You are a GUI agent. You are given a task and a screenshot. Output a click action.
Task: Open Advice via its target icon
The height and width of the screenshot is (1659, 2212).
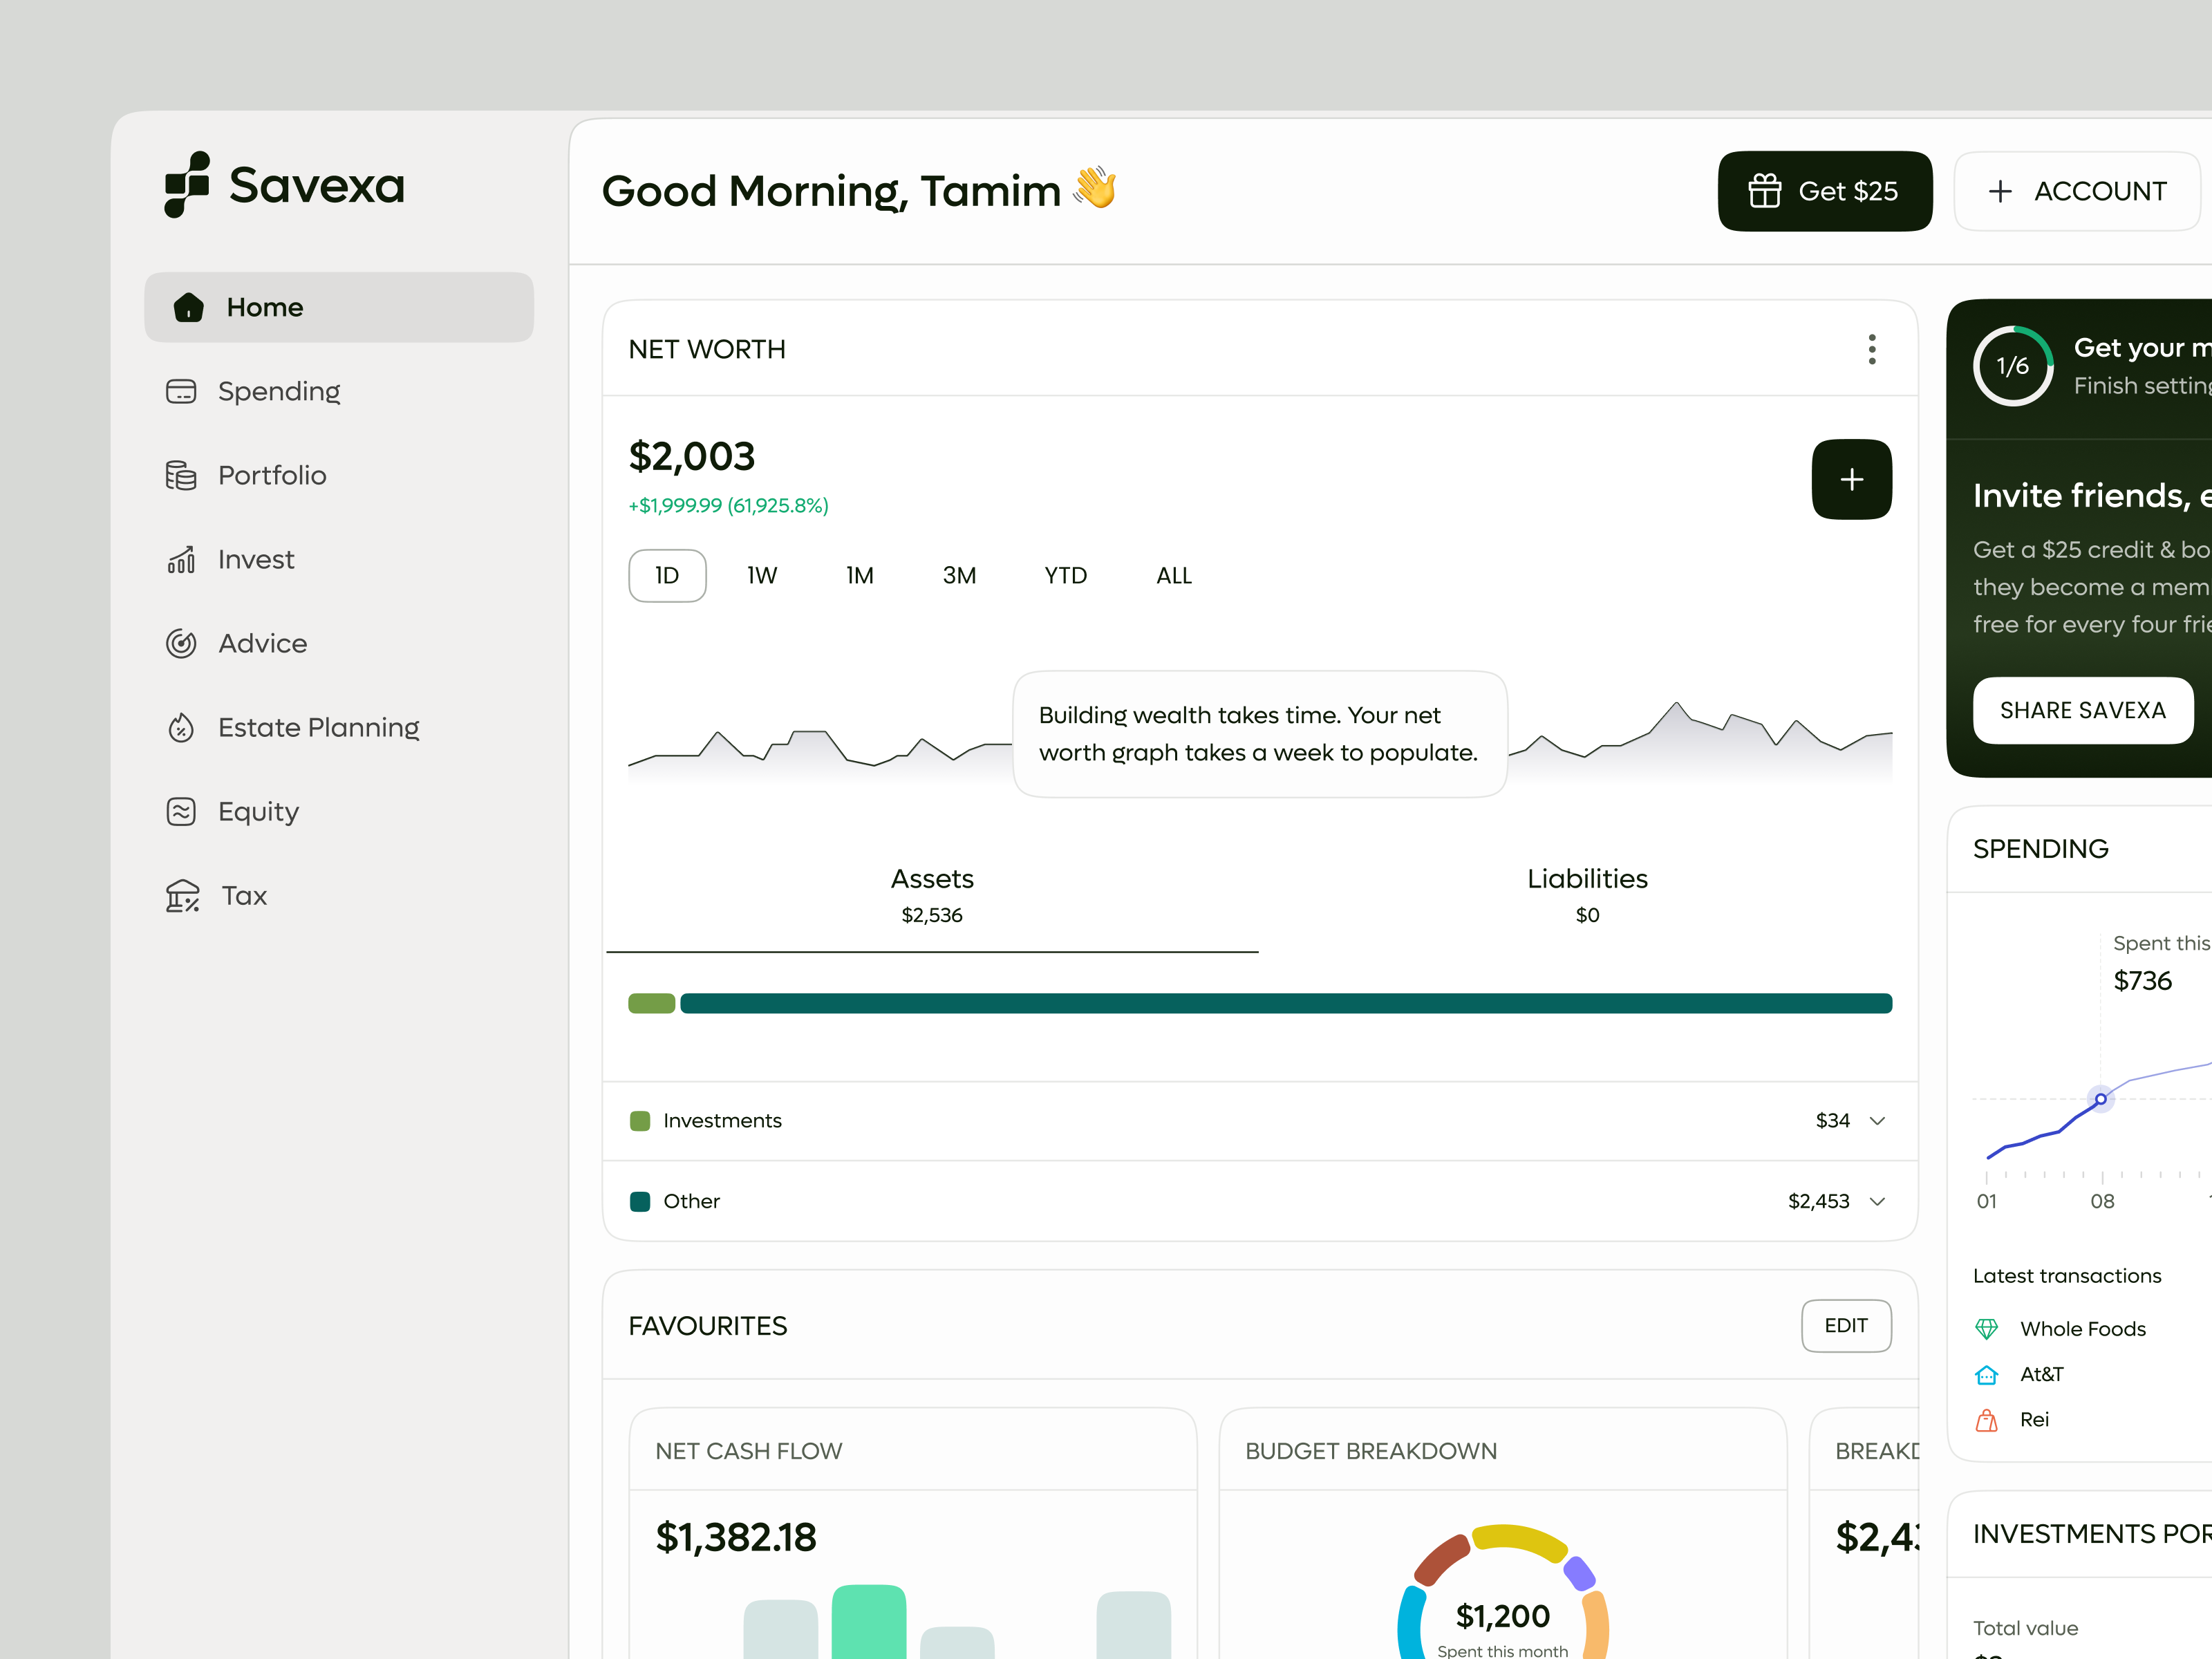(x=181, y=643)
